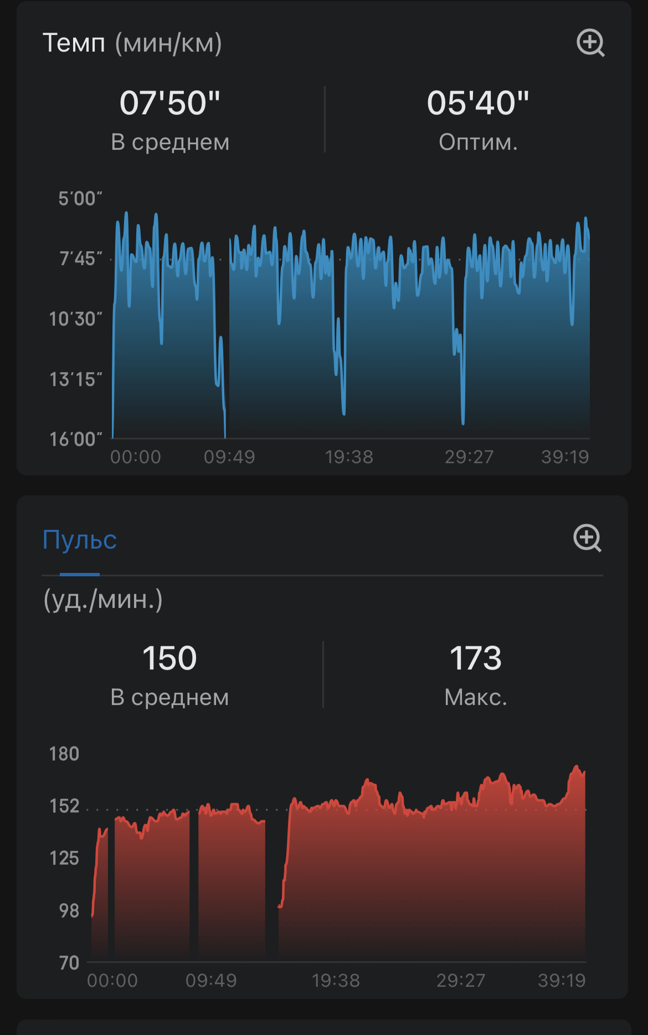Select the Пульс tab

click(x=80, y=540)
